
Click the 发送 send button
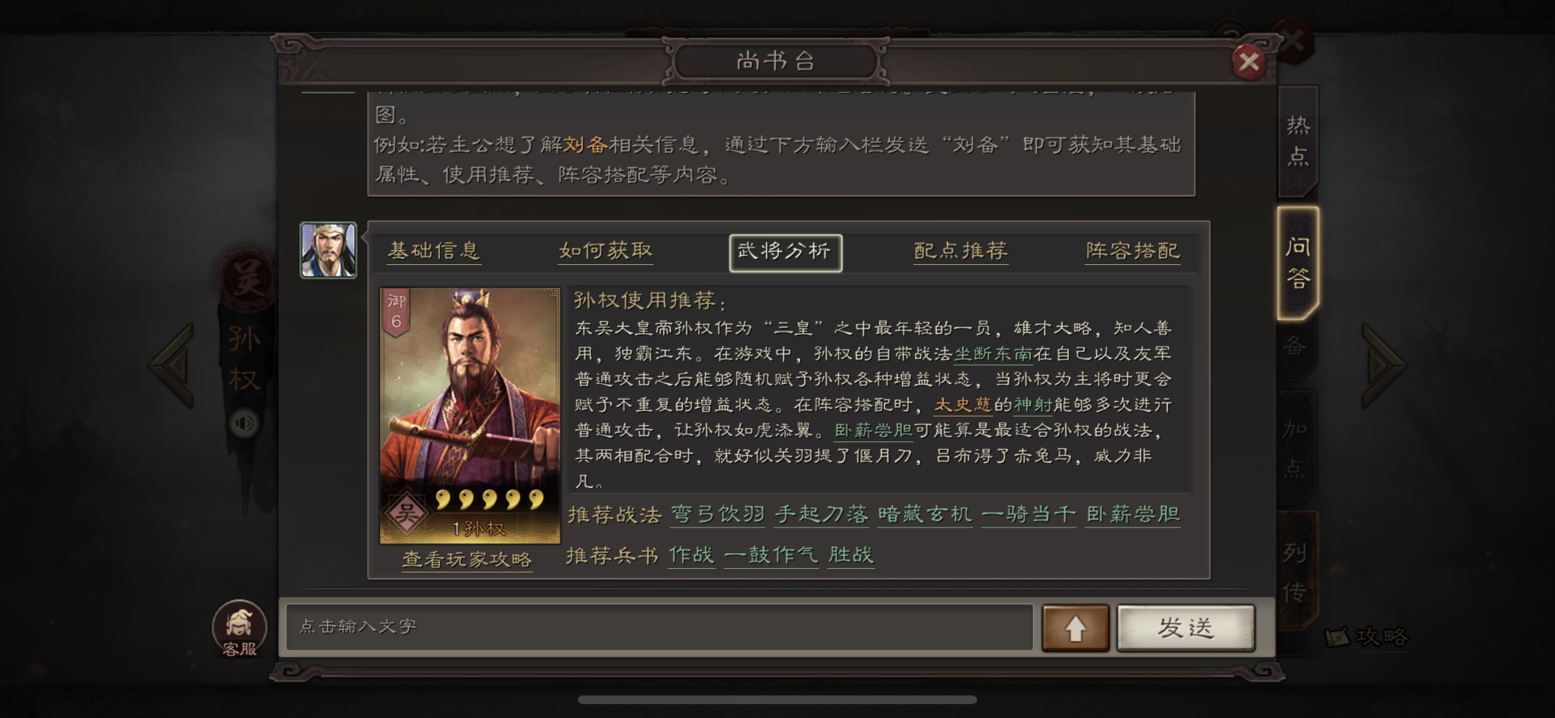(1186, 628)
